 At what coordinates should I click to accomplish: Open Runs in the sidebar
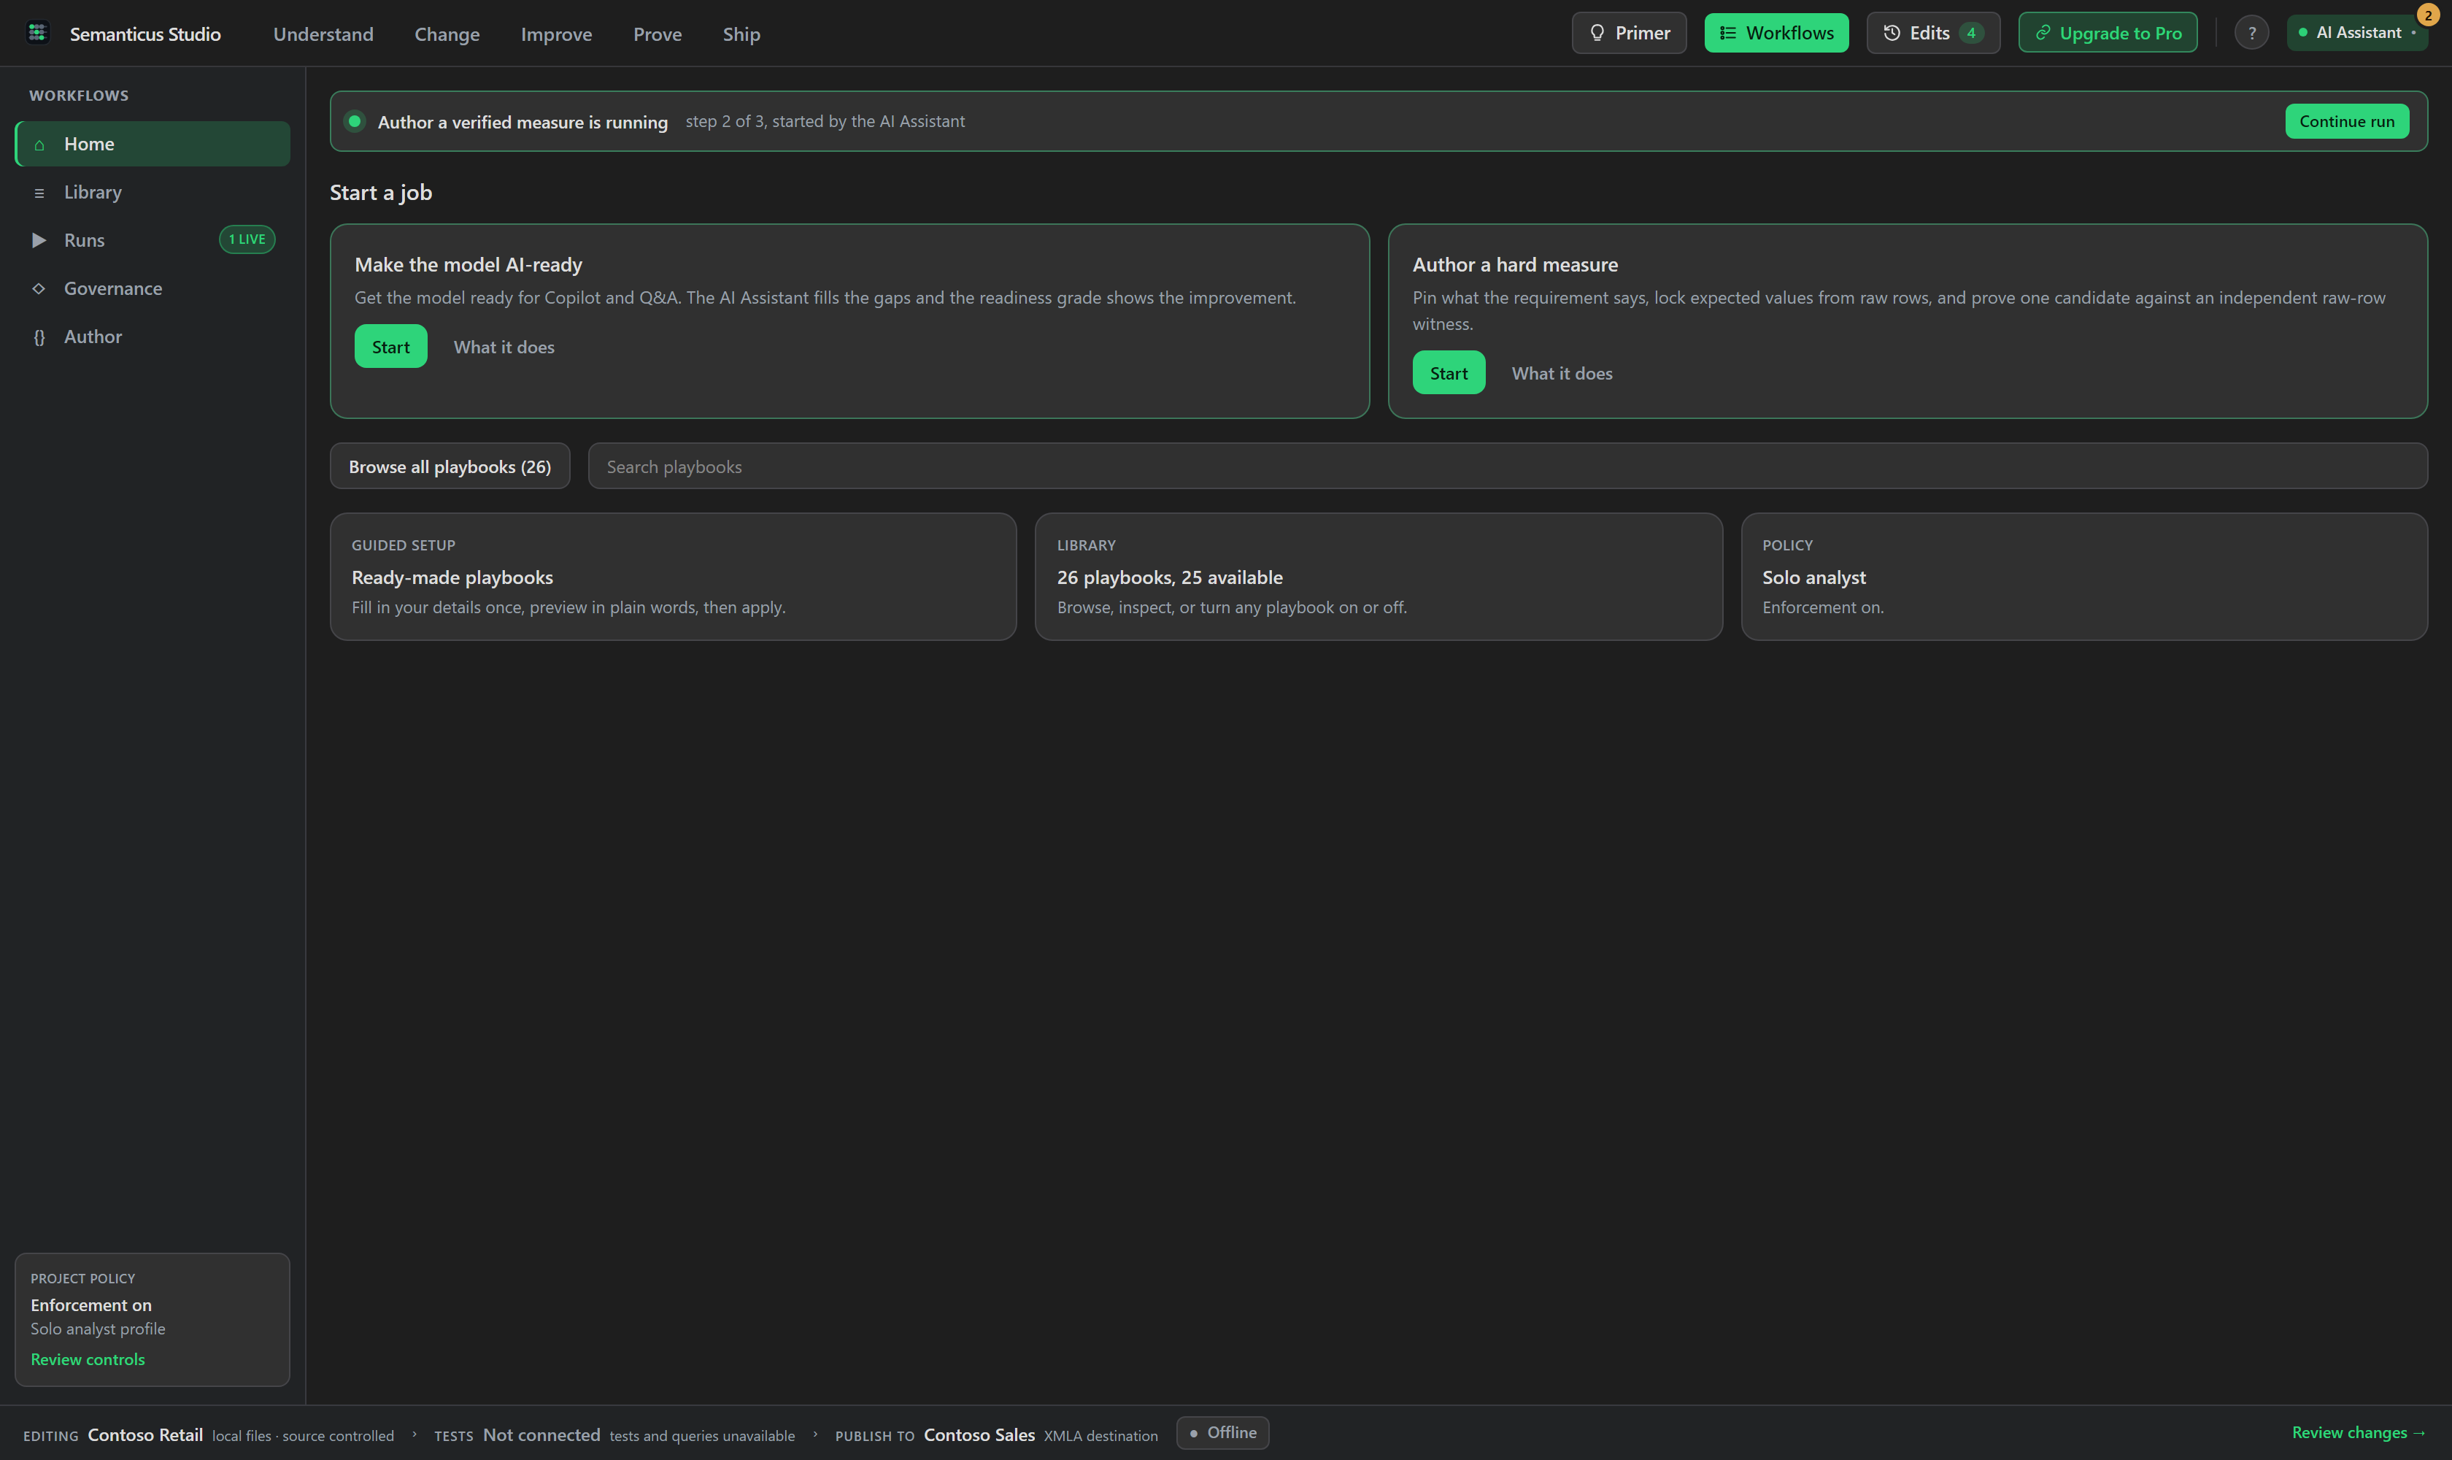(x=153, y=240)
